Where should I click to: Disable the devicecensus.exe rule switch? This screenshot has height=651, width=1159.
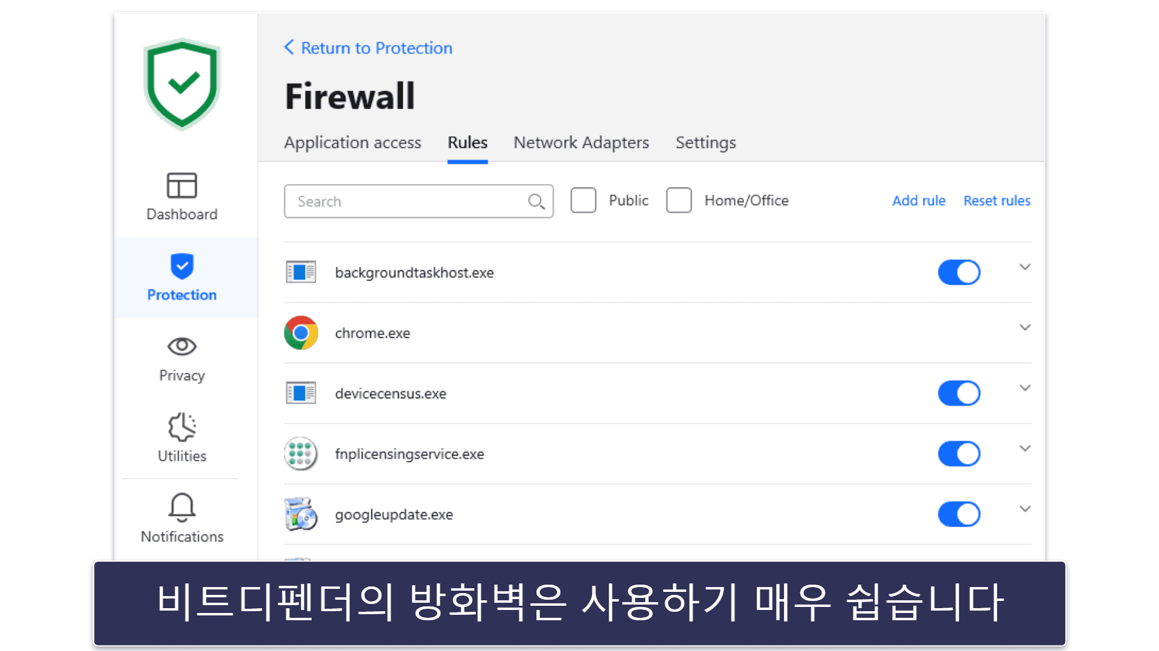(959, 393)
